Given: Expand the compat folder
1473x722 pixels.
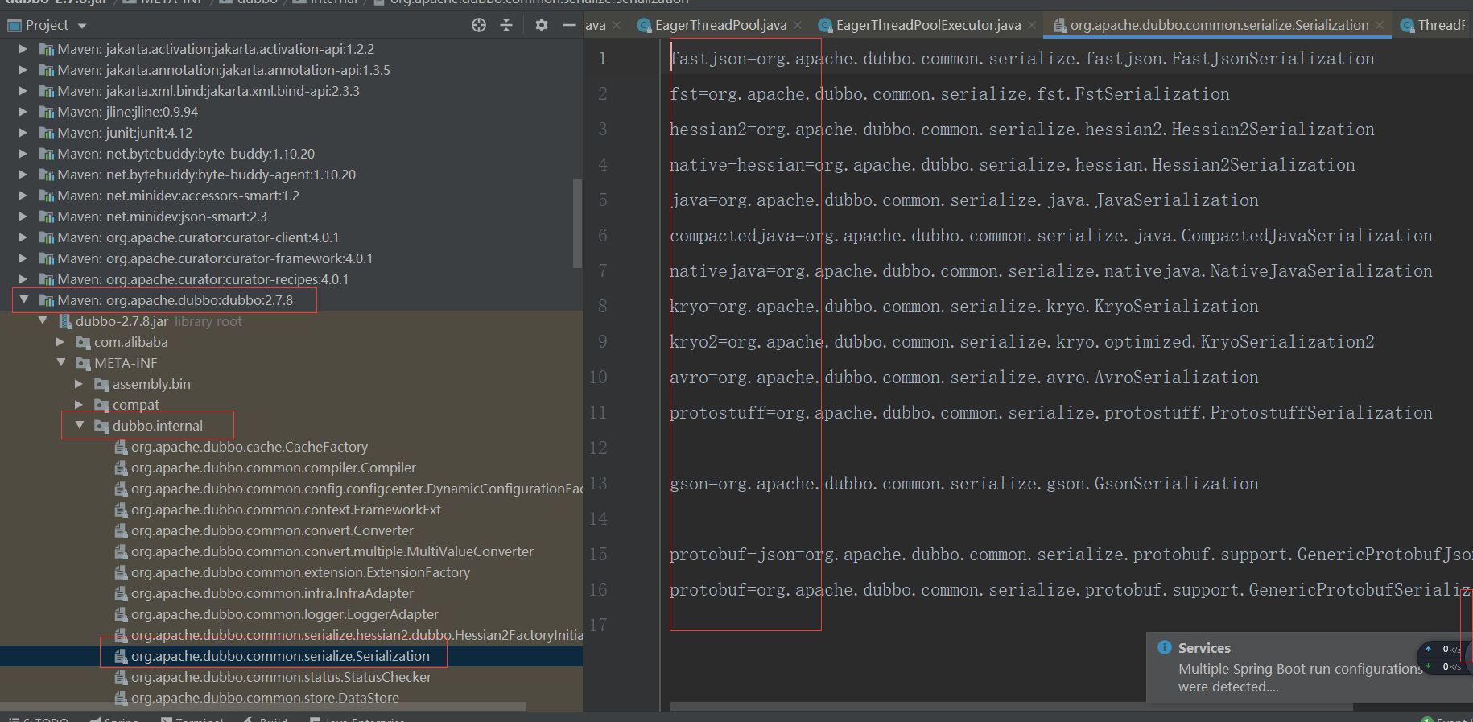Looking at the screenshot, I should 79,405.
